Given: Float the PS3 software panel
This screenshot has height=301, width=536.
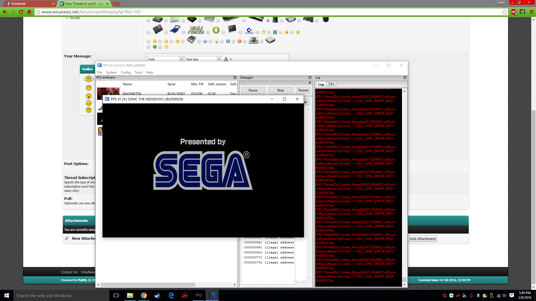Looking at the screenshot, I should [235, 78].
